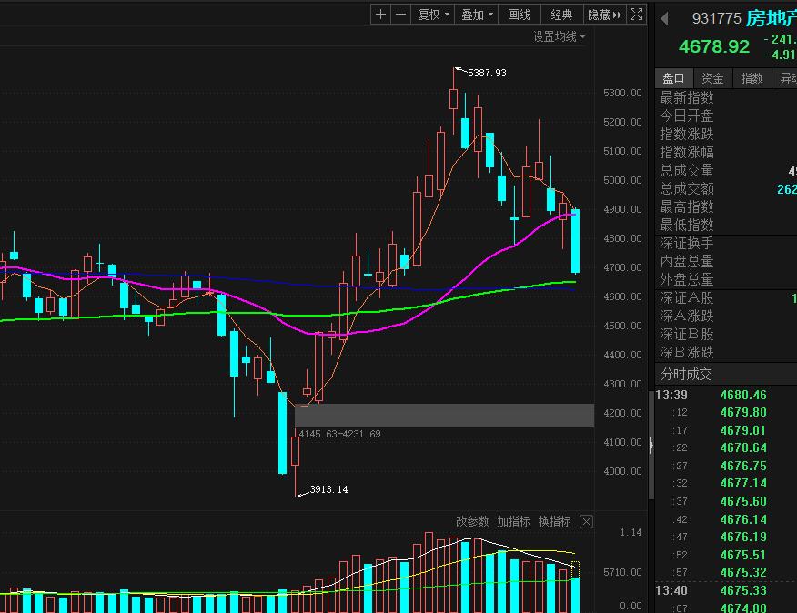
Task: Select the 深证B股 row label
Action: (687, 335)
